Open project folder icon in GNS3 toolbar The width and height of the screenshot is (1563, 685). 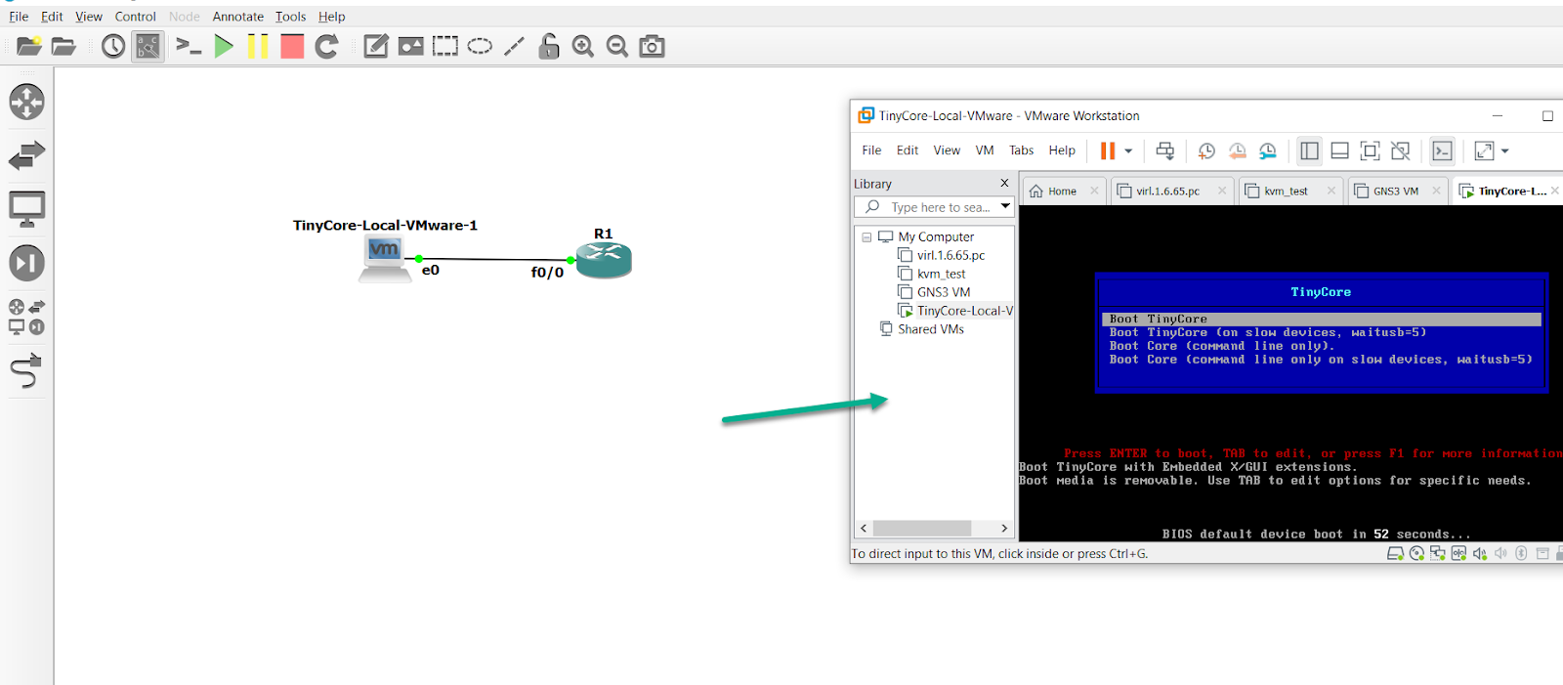point(63,46)
